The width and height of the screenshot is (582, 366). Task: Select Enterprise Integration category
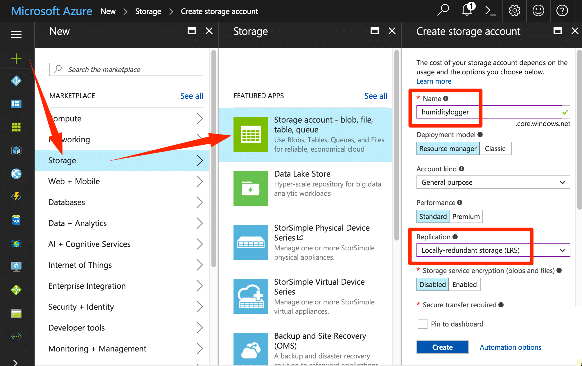122,286
